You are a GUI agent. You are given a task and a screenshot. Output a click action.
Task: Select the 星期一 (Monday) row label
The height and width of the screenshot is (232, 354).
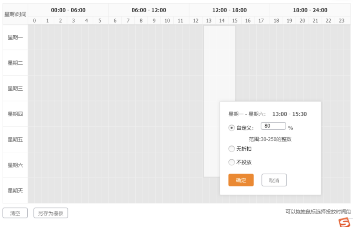(15, 37)
